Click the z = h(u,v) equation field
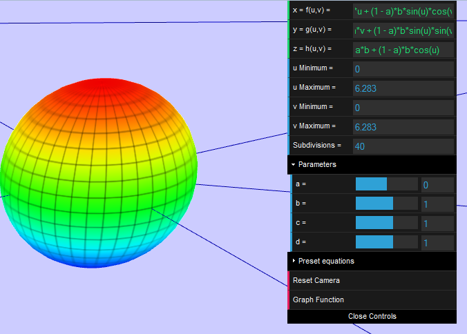Screen dimensions: 467x334 pos(402,50)
